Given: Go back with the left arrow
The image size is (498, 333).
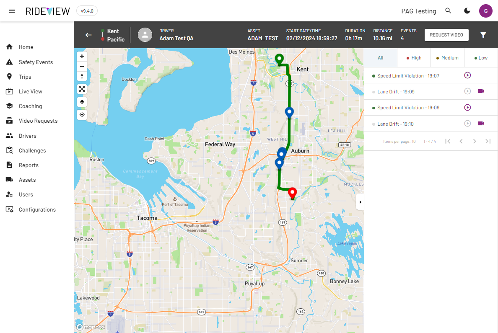Looking at the screenshot, I should click(88, 35).
